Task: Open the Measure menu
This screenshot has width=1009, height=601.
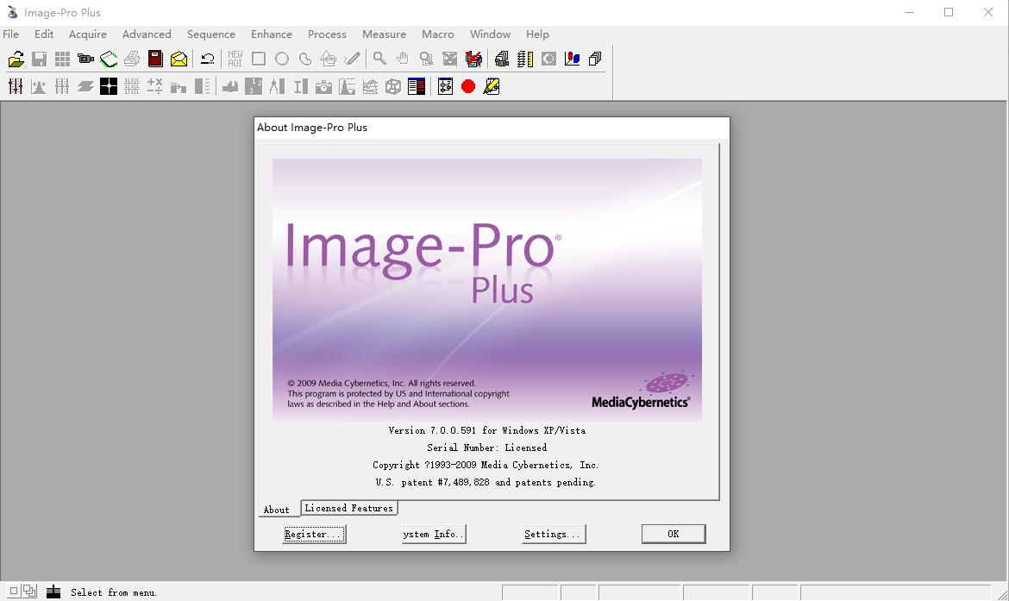Action: pyautogui.click(x=384, y=34)
